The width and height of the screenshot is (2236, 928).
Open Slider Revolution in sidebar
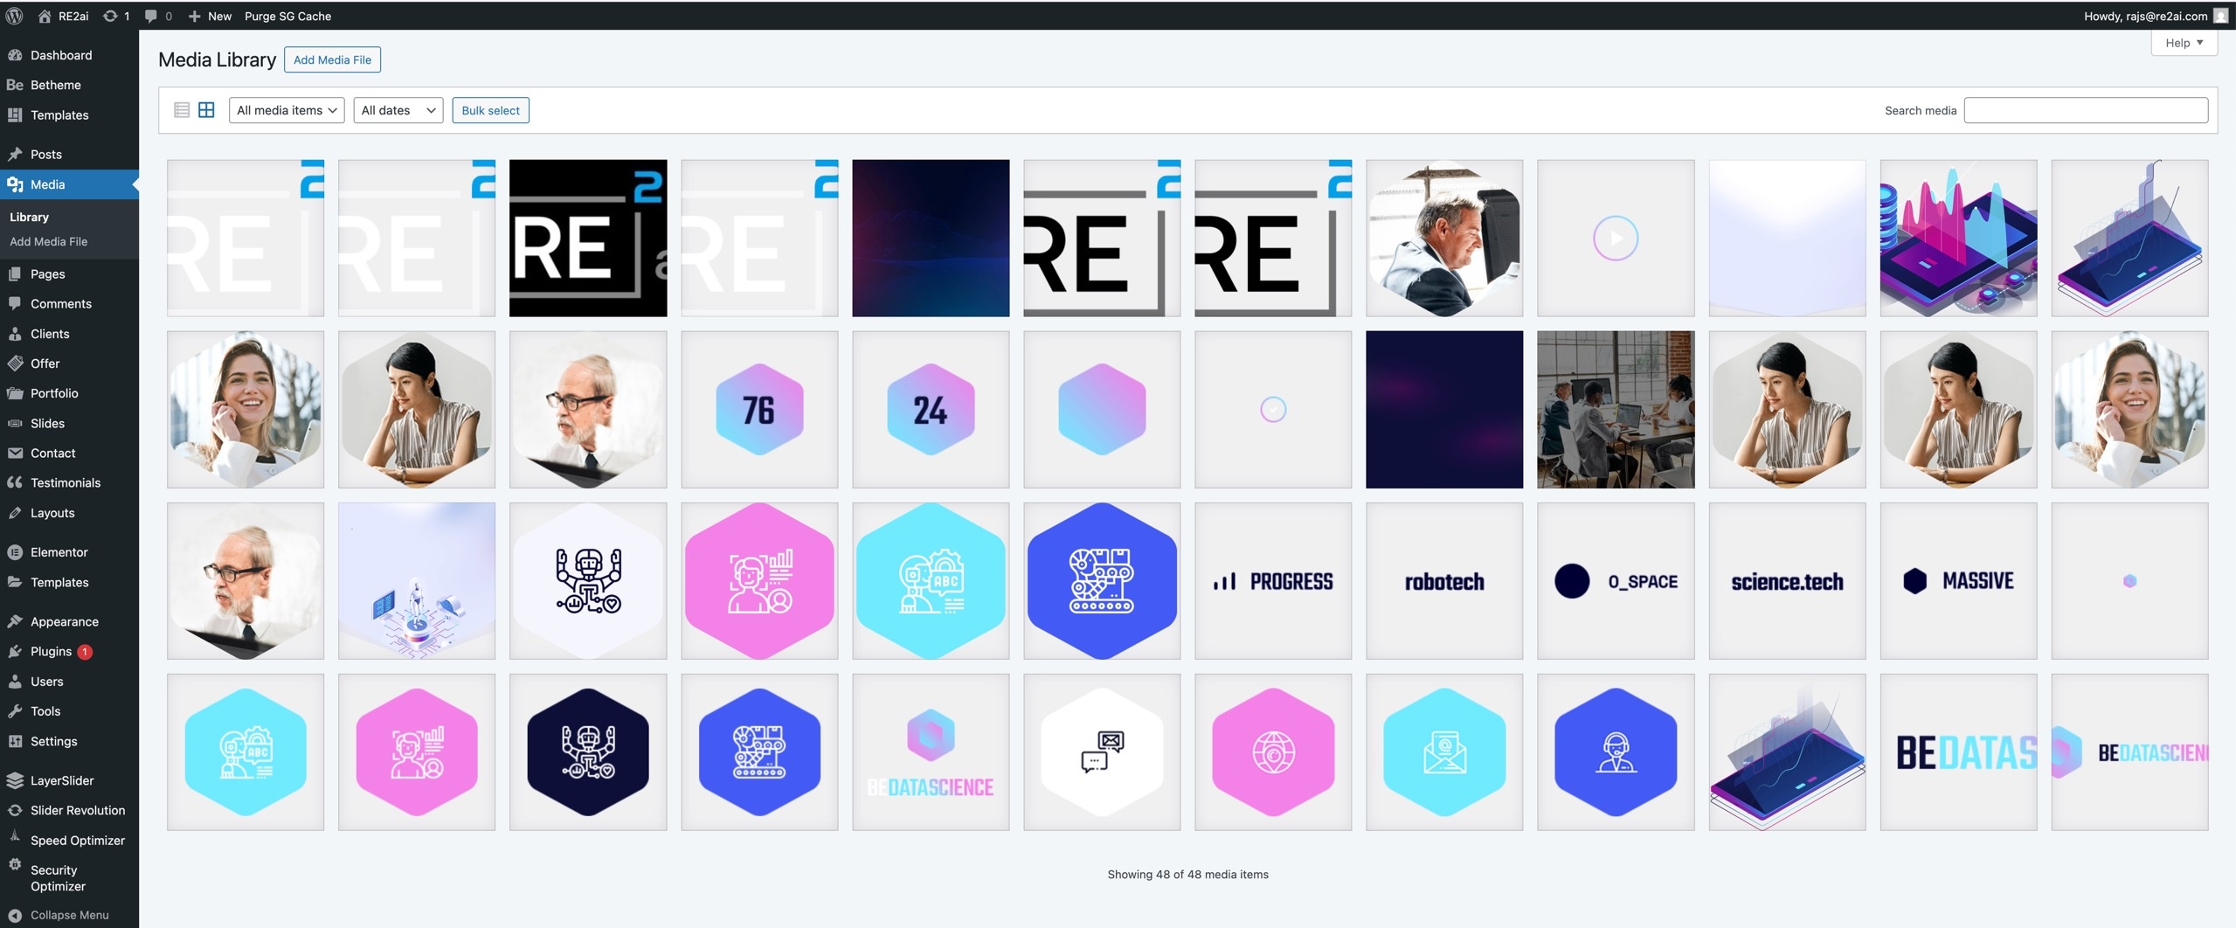tap(77, 810)
